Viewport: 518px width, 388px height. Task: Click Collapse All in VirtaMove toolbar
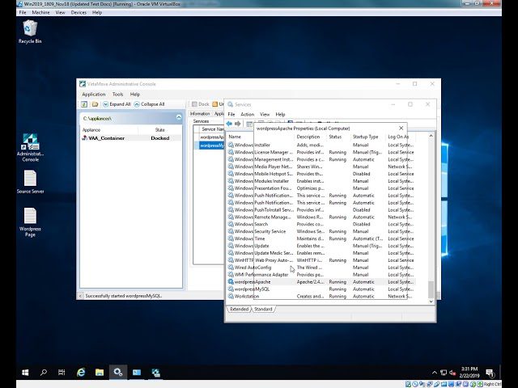(149, 104)
